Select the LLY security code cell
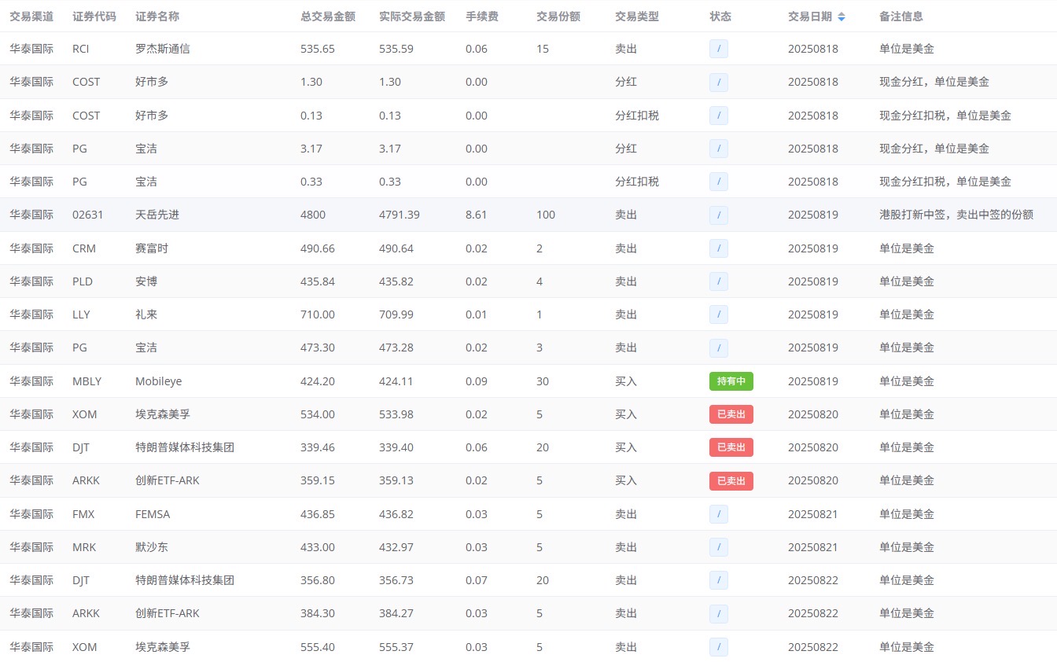The height and width of the screenshot is (662, 1057). click(82, 314)
